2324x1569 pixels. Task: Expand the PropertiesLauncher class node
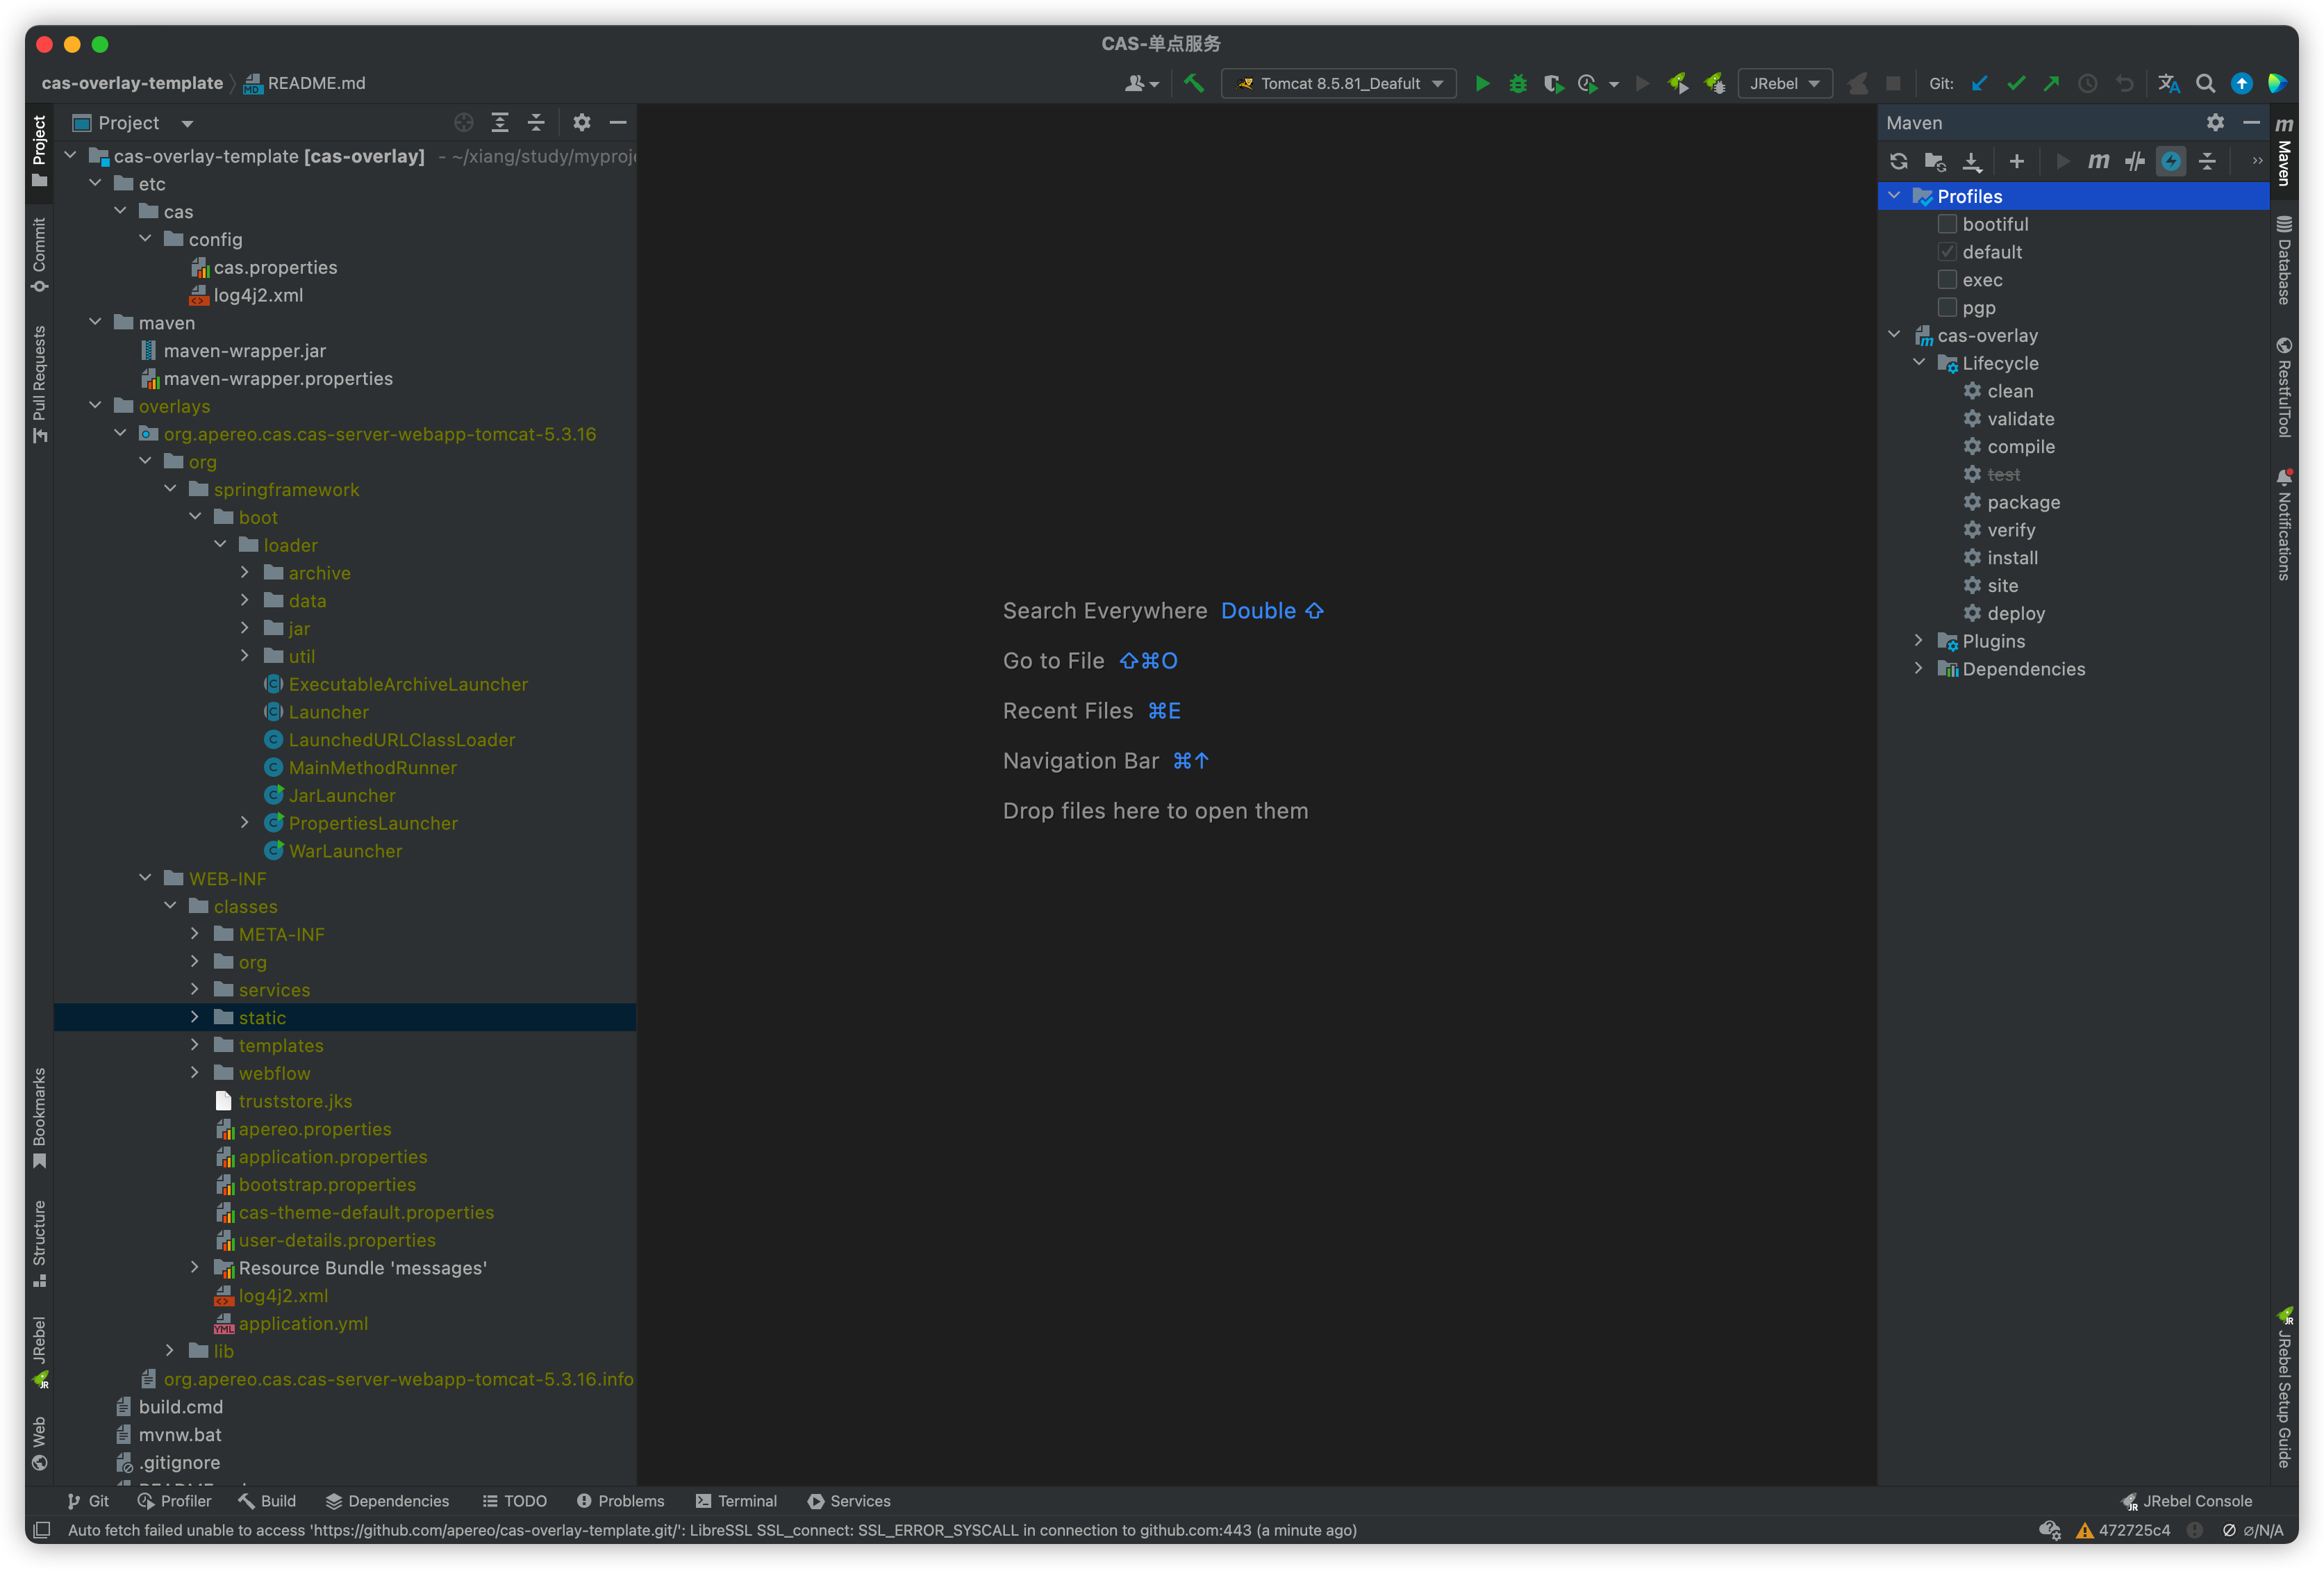pyautogui.click(x=245, y=823)
